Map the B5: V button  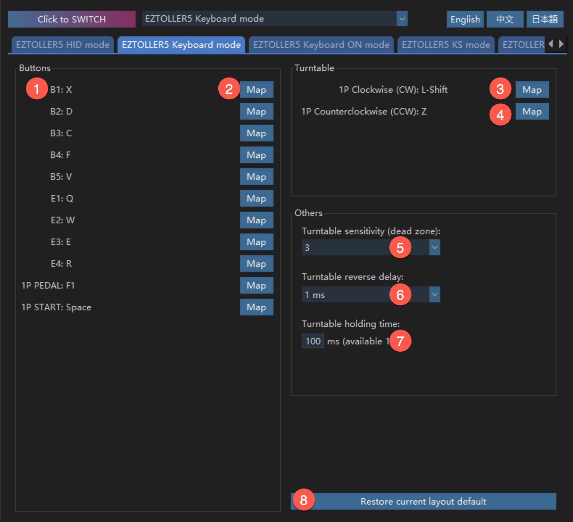click(257, 177)
